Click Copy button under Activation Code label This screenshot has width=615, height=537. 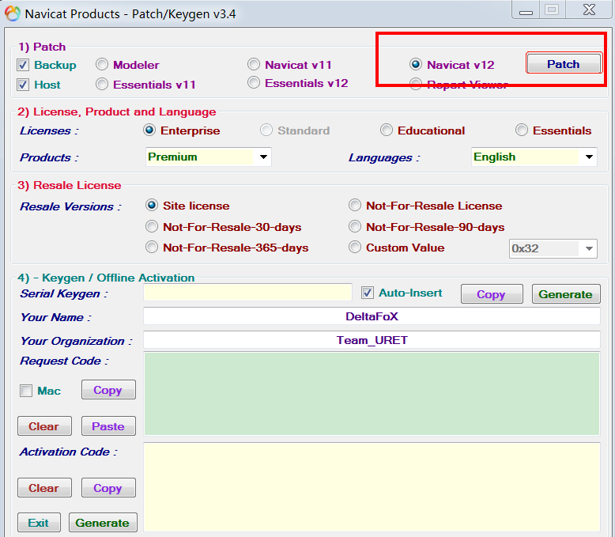(x=108, y=487)
